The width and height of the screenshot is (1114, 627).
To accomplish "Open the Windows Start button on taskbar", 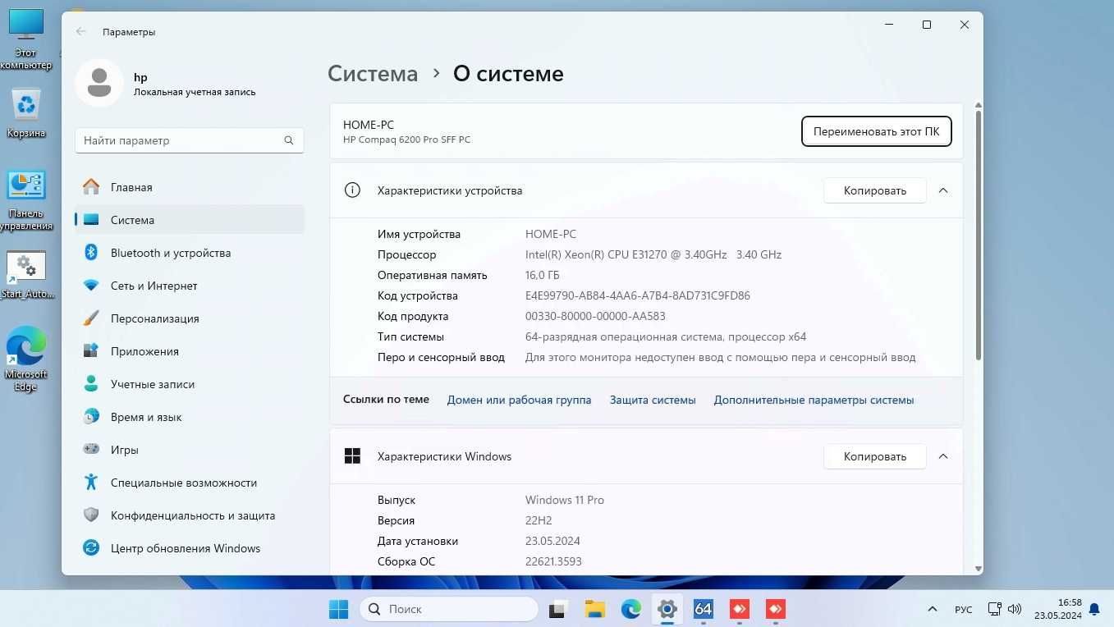I will click(x=338, y=609).
